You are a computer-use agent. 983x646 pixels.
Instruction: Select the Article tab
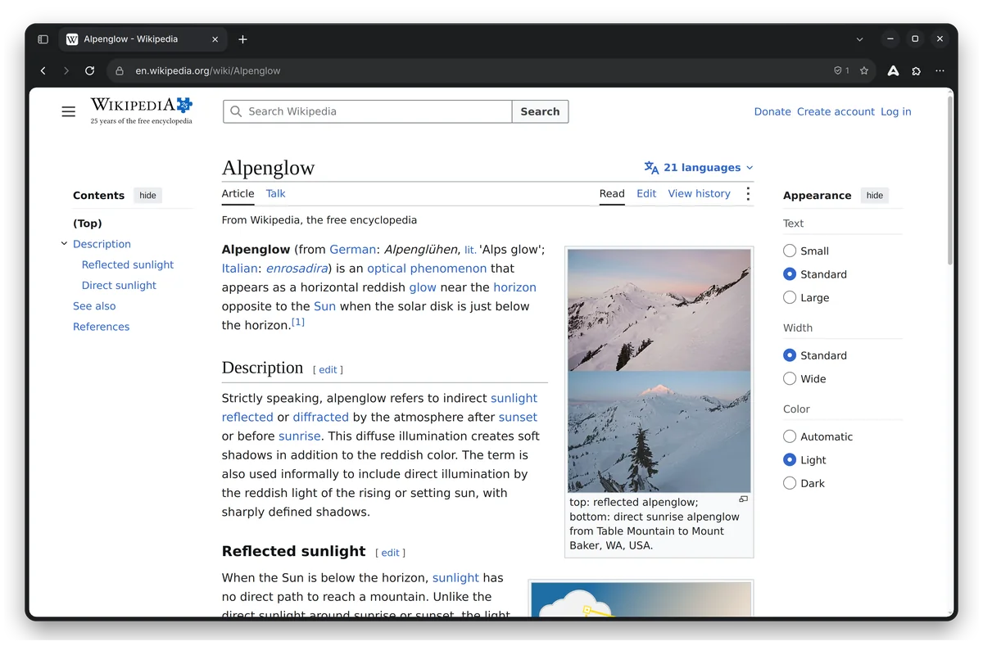pyautogui.click(x=238, y=194)
